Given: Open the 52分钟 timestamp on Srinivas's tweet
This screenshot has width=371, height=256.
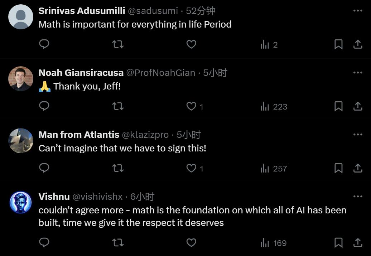Looking at the screenshot, I should pos(201,11).
